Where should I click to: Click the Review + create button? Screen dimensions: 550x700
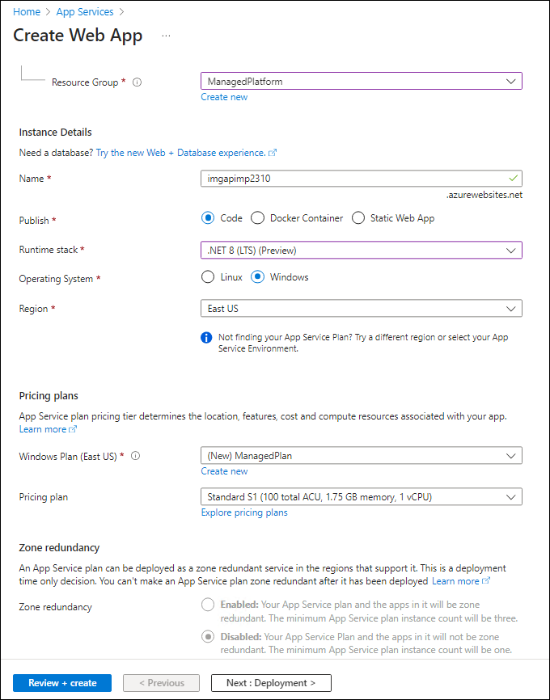click(x=61, y=682)
